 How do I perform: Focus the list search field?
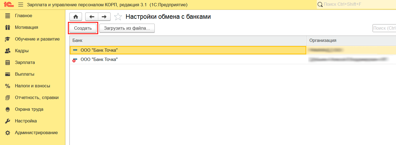tap(384, 28)
